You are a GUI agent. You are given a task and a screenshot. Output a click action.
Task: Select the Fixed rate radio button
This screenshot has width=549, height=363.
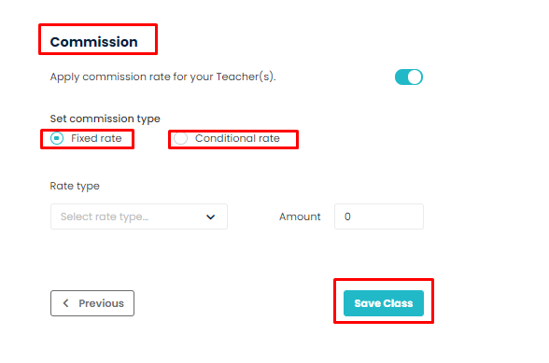57,138
